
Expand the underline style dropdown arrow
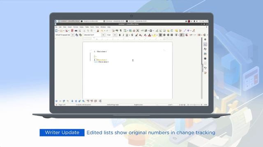129,35
